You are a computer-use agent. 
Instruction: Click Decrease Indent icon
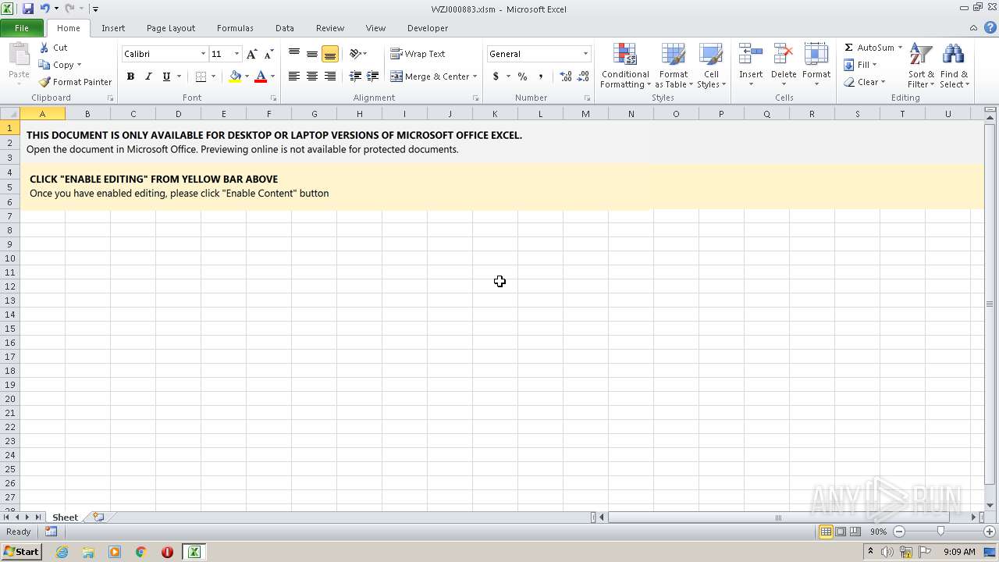coord(355,76)
